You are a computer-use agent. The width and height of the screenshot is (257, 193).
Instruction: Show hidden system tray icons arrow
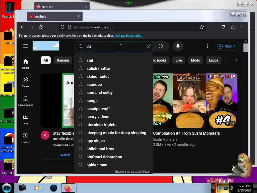pyautogui.click(x=213, y=188)
